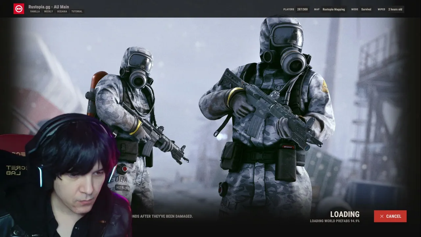Click the wipe time "2 hours old"
Viewport: 421px width, 237px height.
[395, 9]
